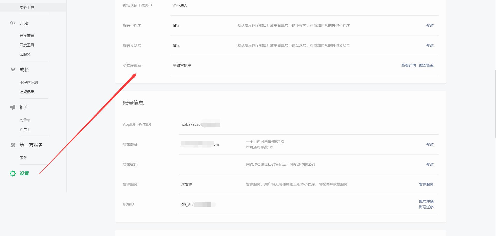Viewport: 496px width, 236px height.
Task: Click the 暂停服务 action link
Action: tap(426, 184)
